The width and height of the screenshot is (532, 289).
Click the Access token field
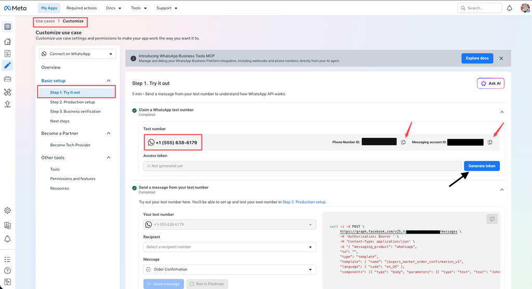tap(302, 166)
